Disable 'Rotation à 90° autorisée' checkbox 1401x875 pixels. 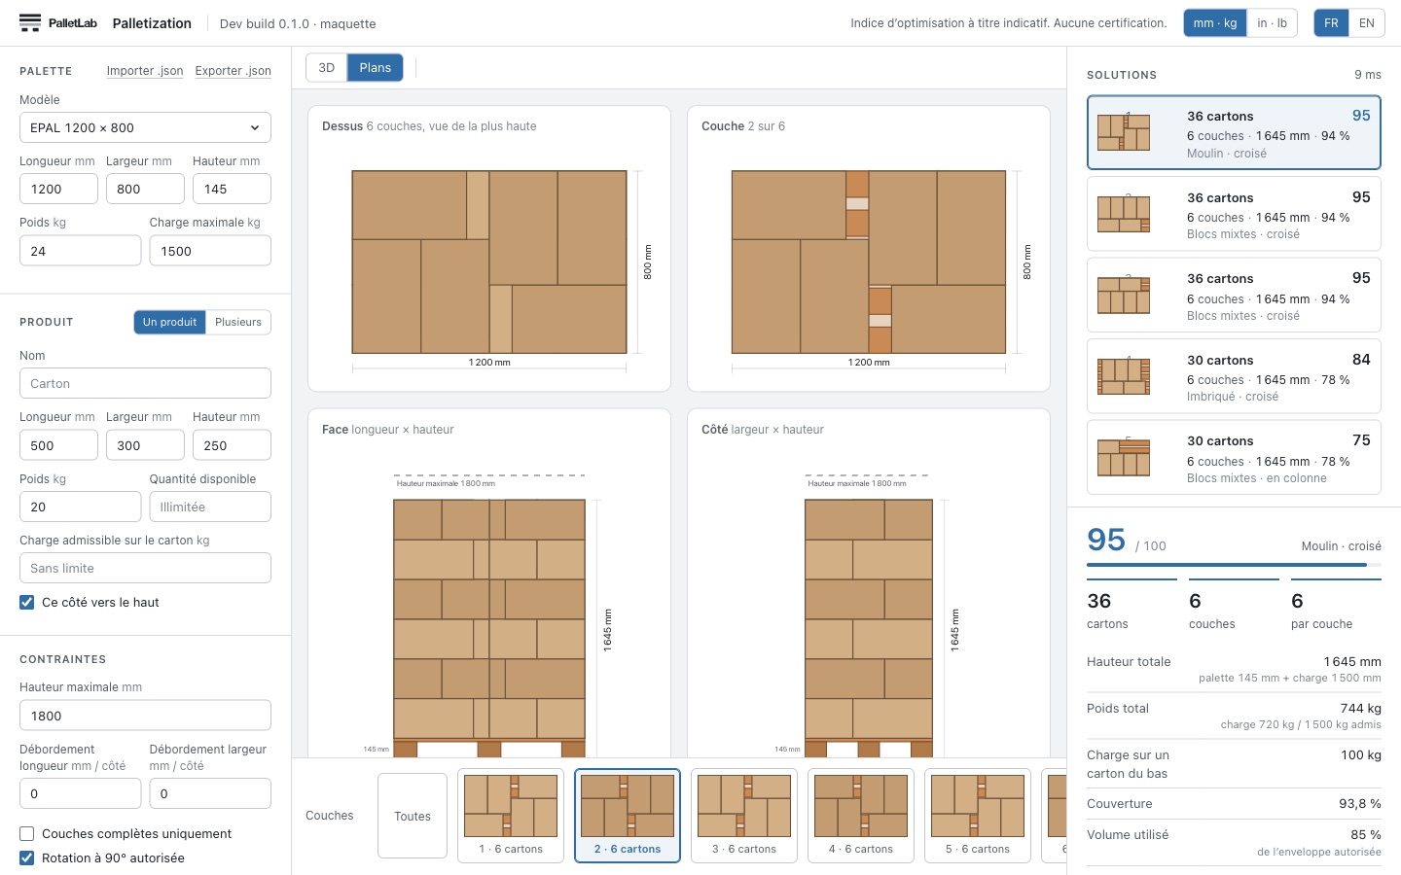(x=27, y=858)
